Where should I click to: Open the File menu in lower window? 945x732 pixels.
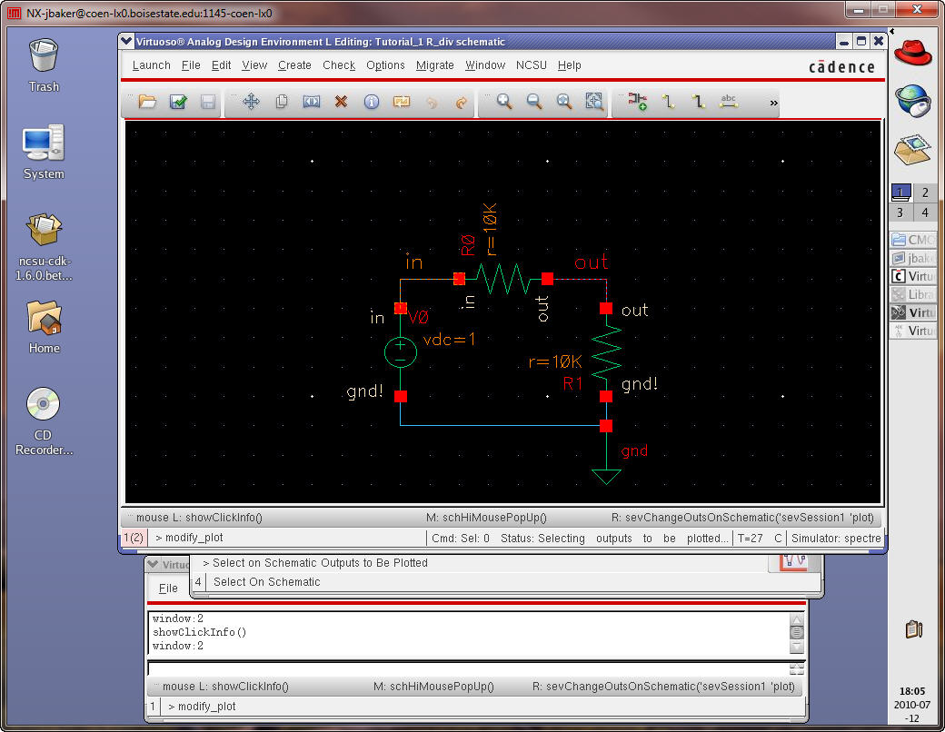pyautogui.click(x=168, y=589)
